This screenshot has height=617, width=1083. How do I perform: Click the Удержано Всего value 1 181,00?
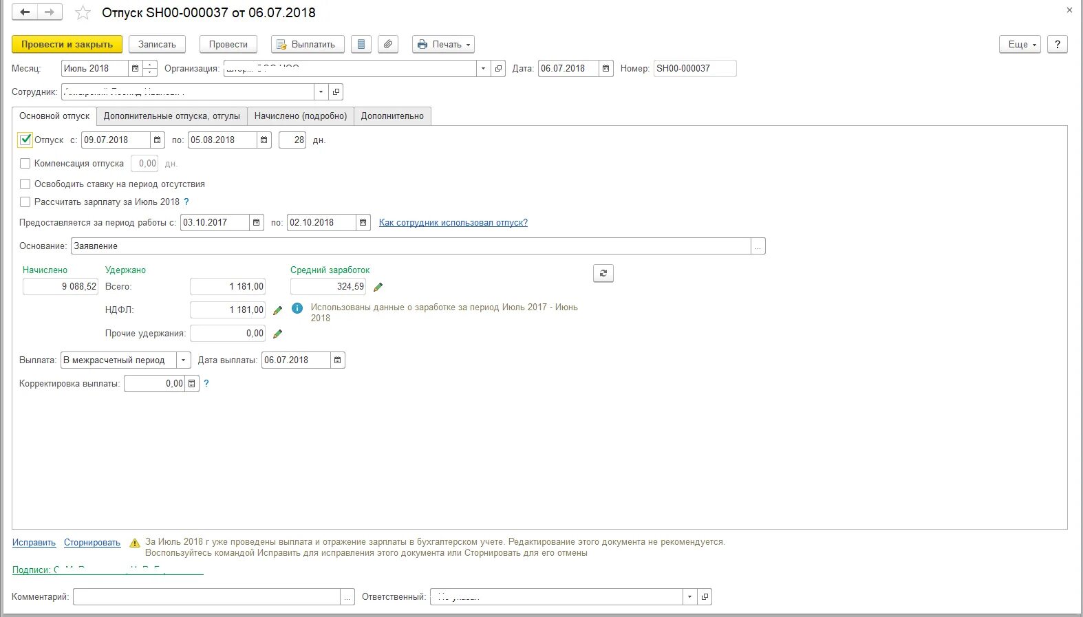click(x=227, y=286)
